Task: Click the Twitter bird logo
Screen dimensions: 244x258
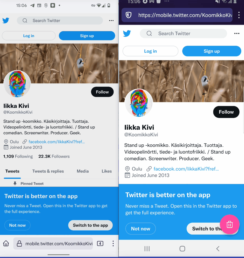Action: click(6, 20)
